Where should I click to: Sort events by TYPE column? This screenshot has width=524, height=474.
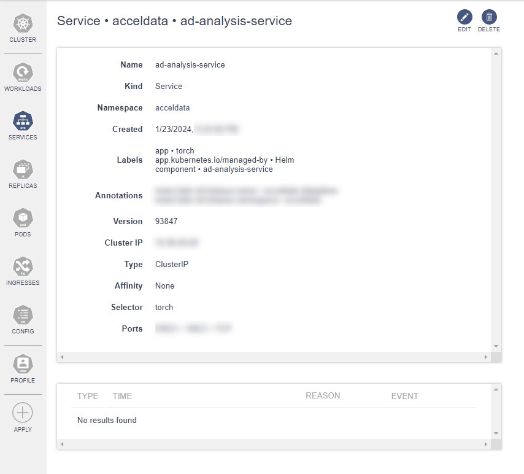pos(88,396)
